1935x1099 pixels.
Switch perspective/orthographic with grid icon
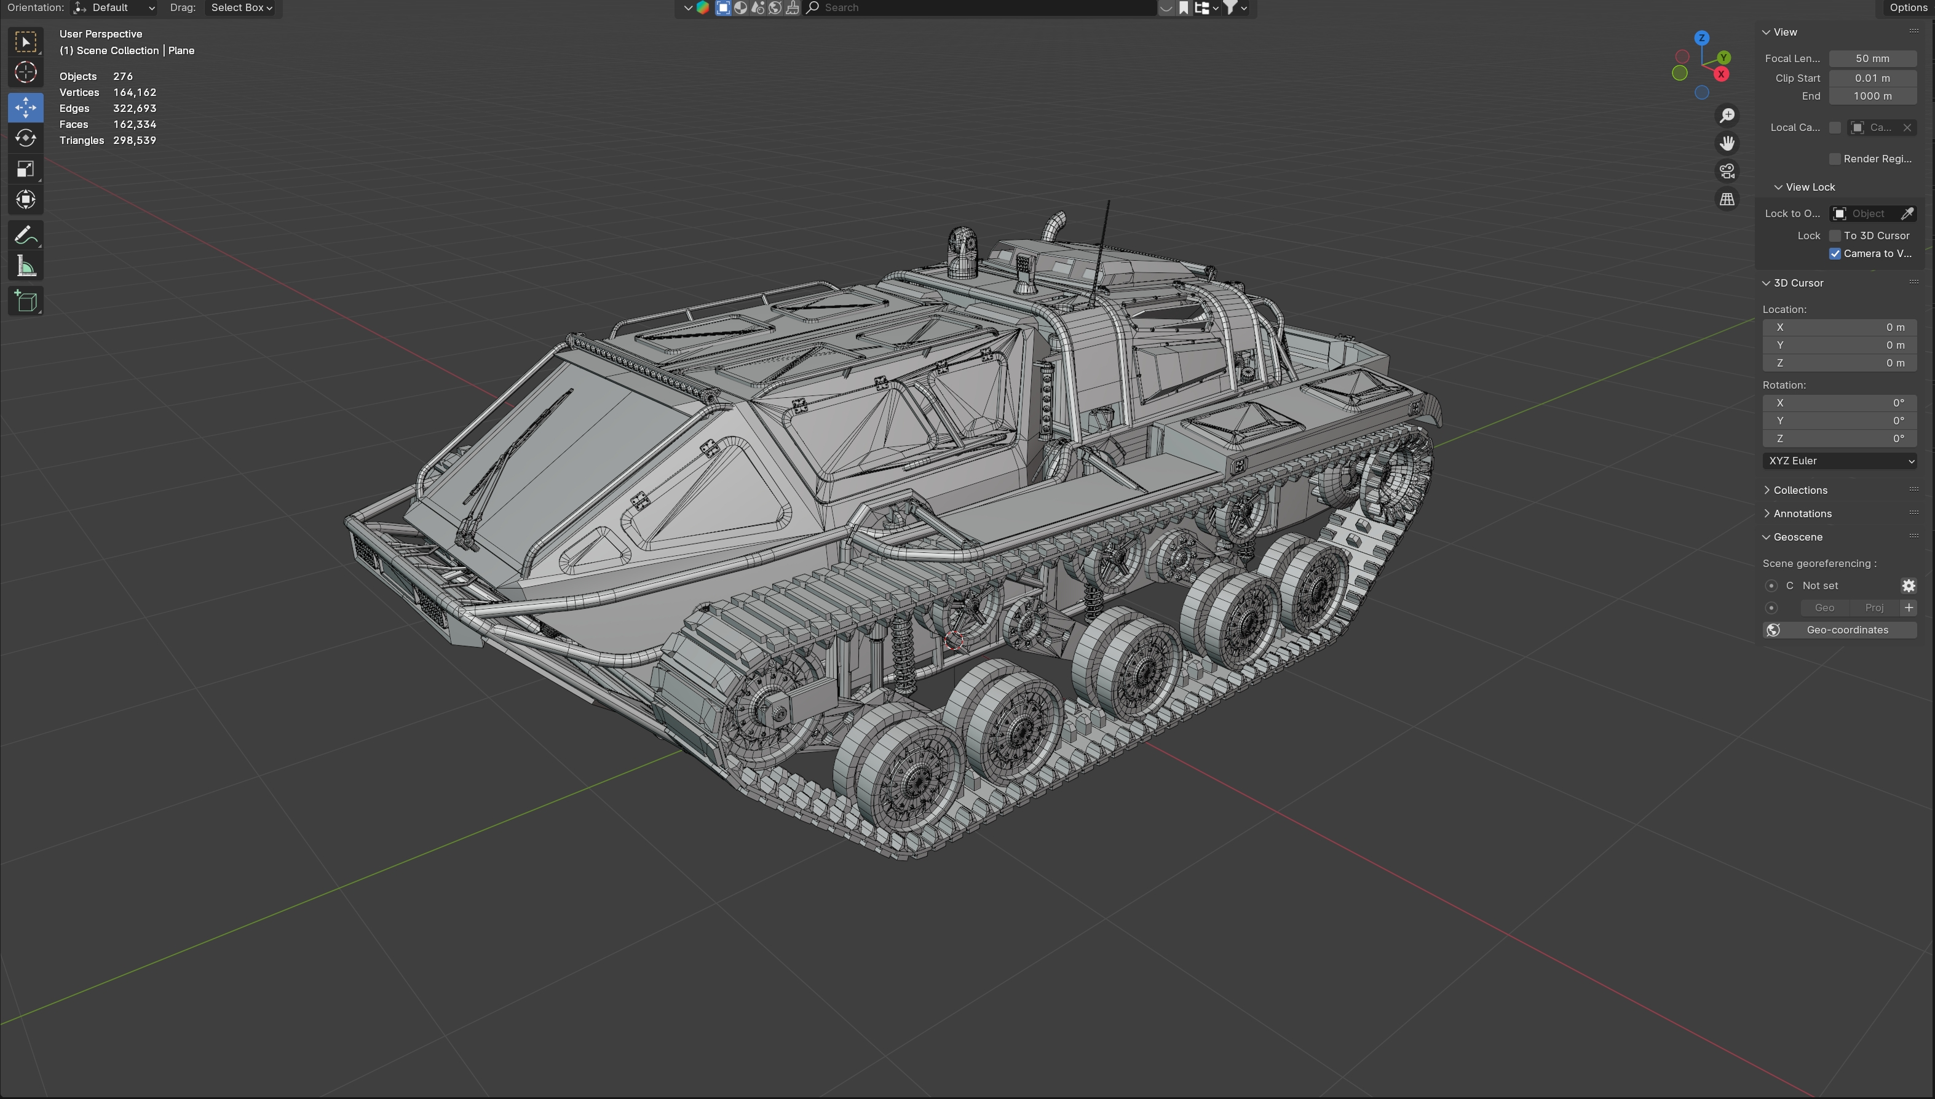(x=1727, y=199)
